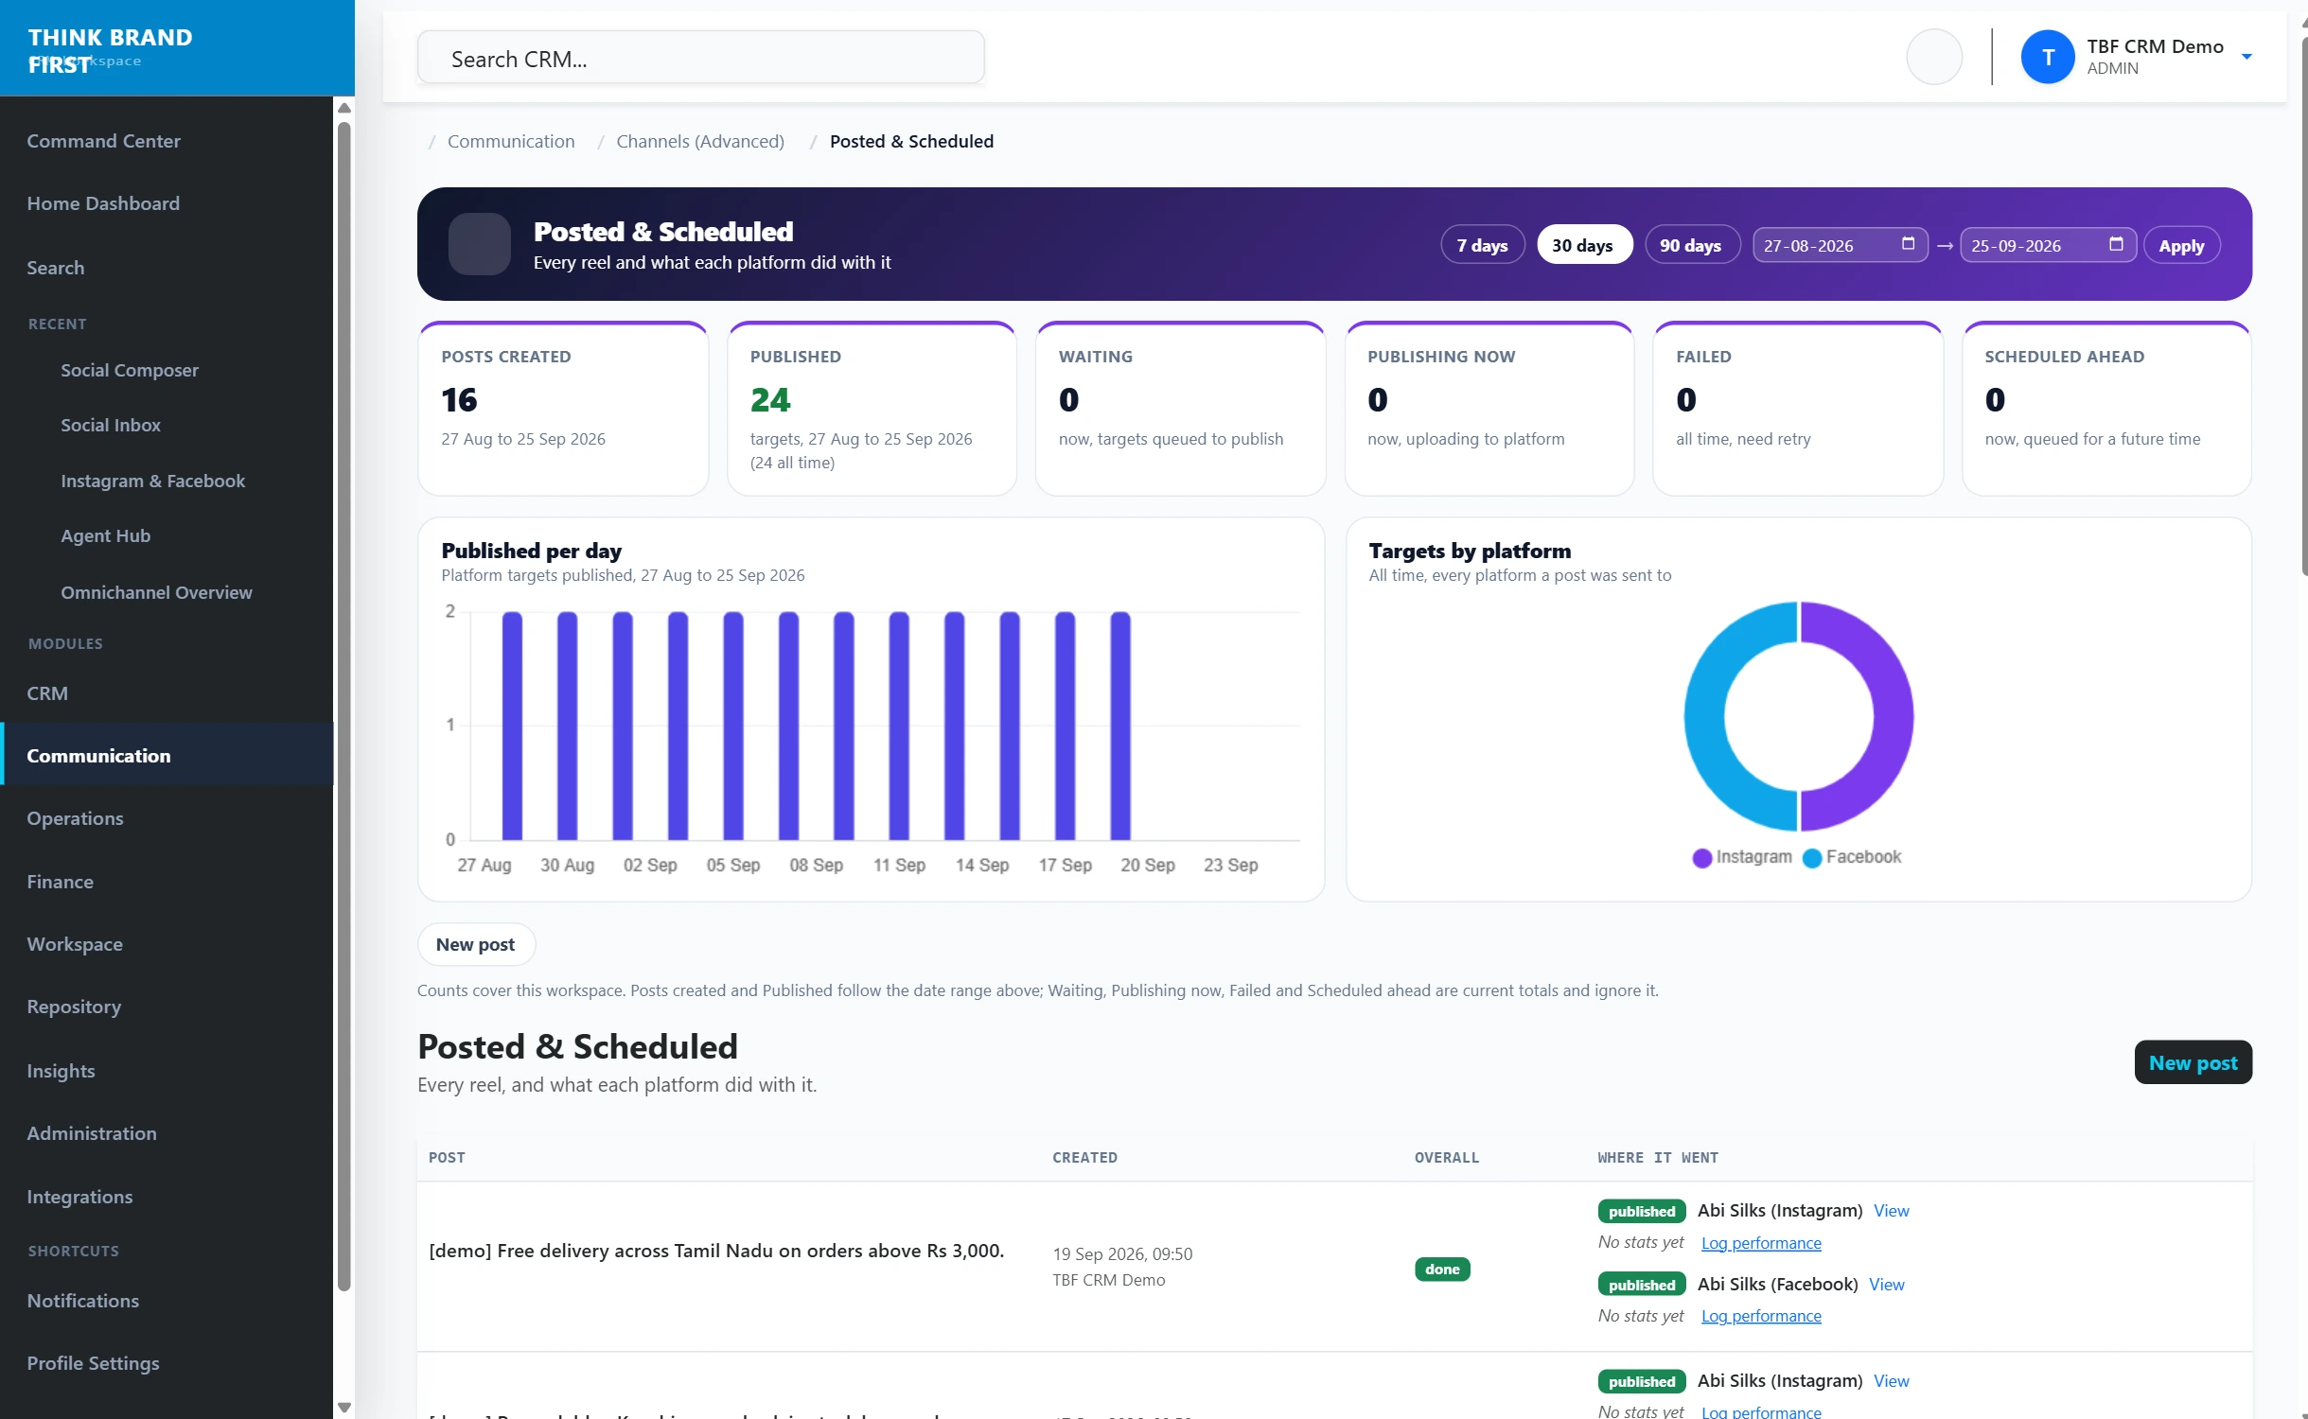Click the Posted & Scheduled header icon tile
This screenshot has width=2308, height=1419.
point(479,244)
